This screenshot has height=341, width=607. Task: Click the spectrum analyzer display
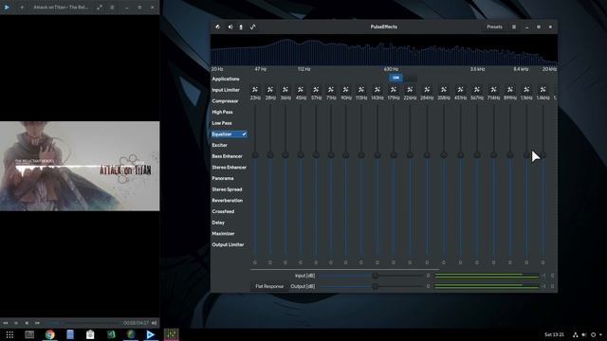383,50
